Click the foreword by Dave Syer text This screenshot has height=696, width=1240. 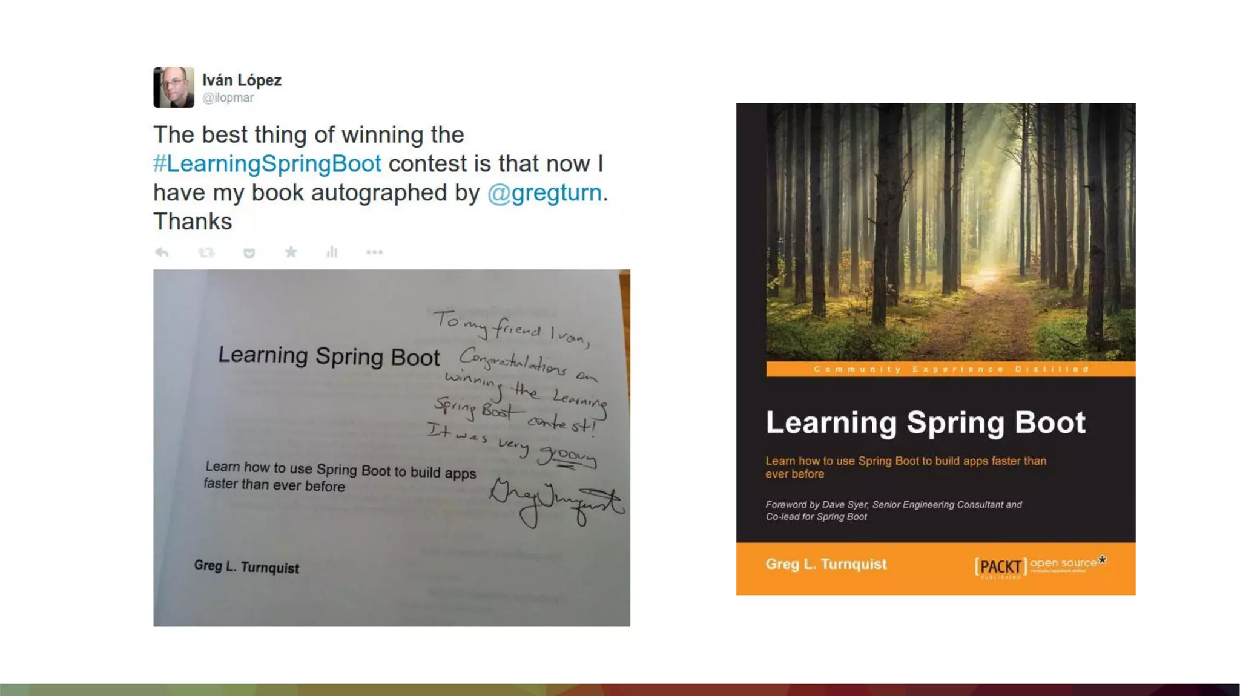tap(894, 510)
